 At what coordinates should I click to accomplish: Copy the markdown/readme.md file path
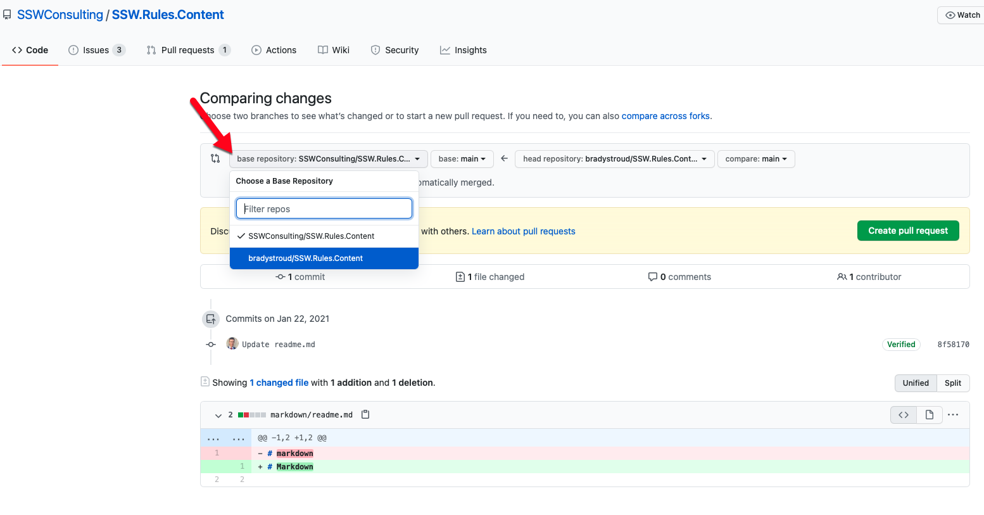(365, 414)
